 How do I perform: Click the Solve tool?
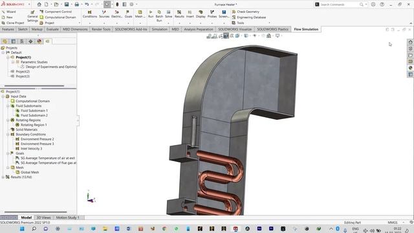[168, 14]
